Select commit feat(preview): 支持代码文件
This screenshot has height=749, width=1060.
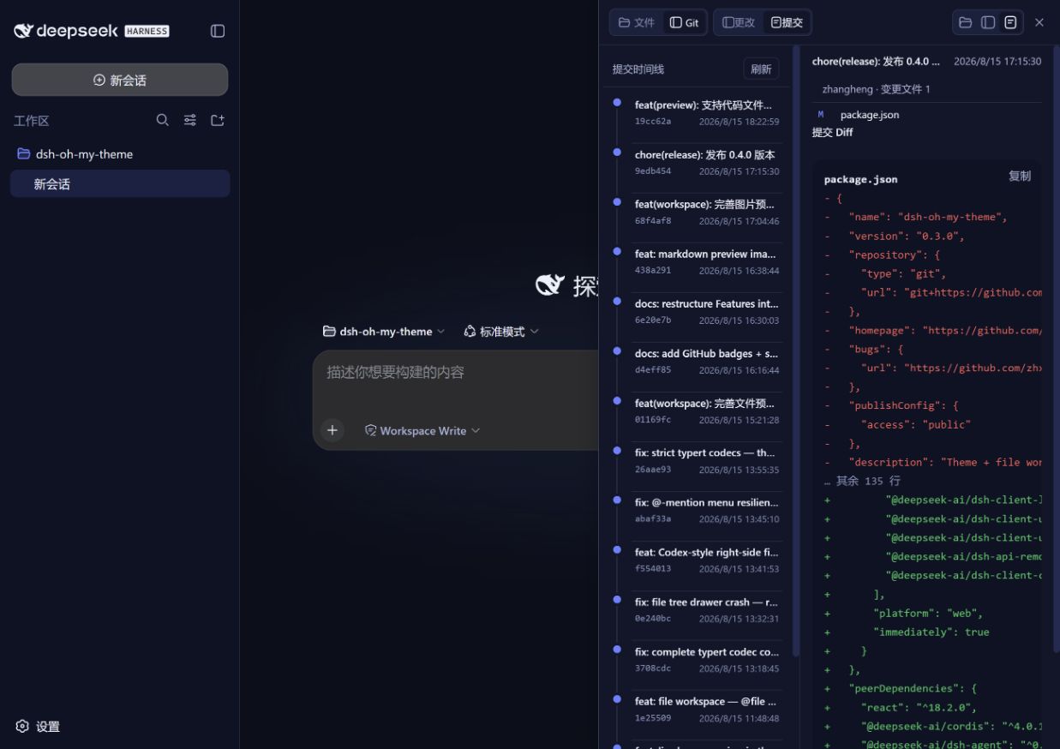click(707, 113)
